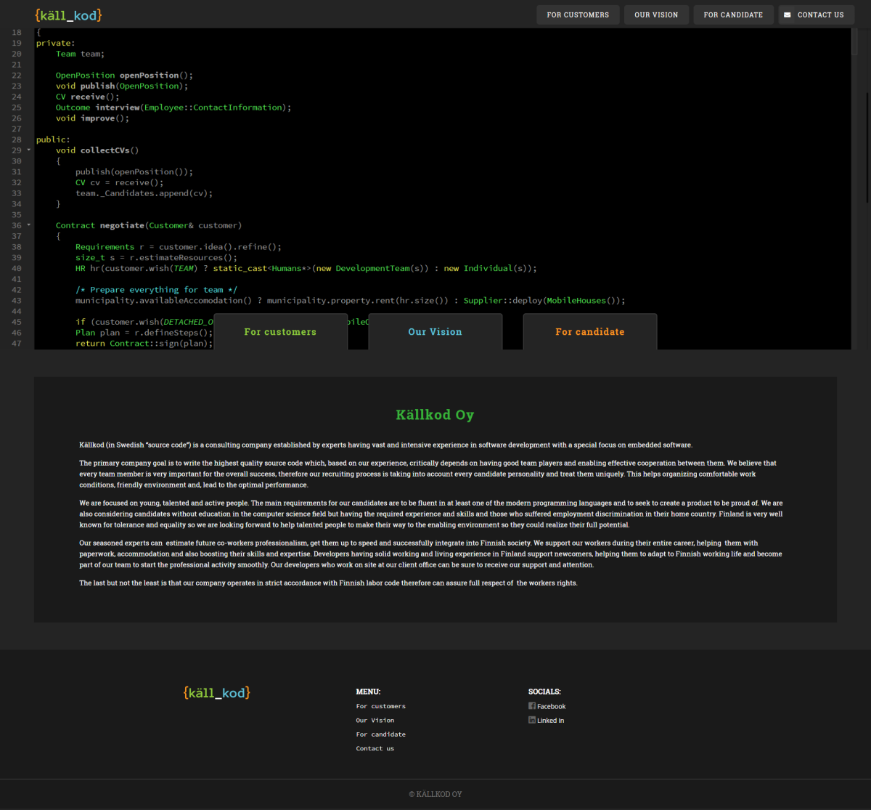Click the comment '/* Prepare everything for team */'

[156, 290]
